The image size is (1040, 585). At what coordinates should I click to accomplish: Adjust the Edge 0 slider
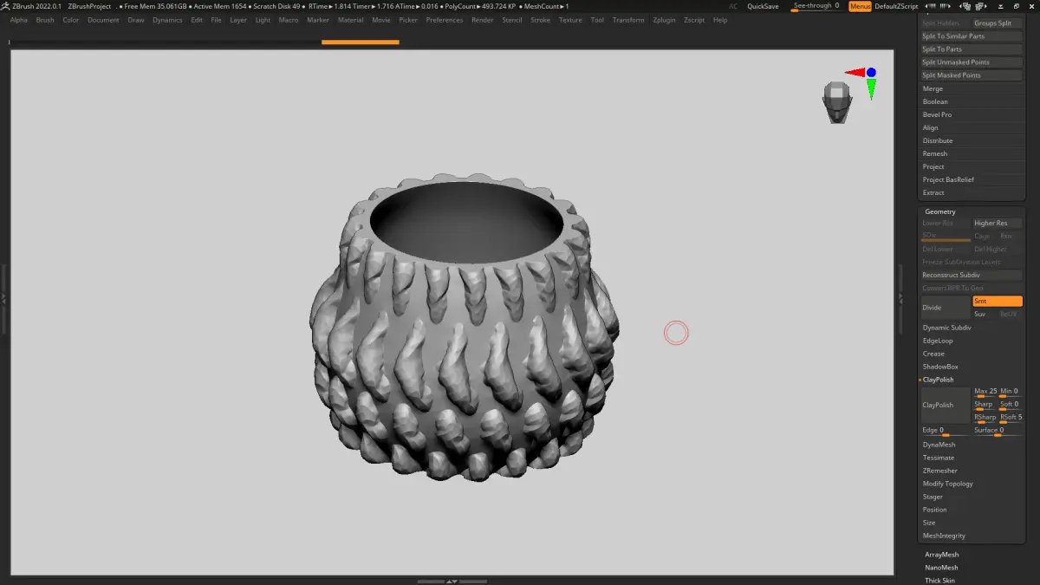(x=946, y=431)
